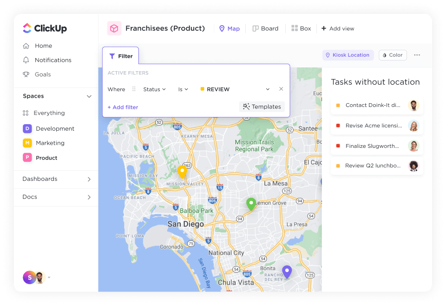This screenshot has height=306, width=446.
Task: Open Goals in the sidebar
Action: click(43, 74)
